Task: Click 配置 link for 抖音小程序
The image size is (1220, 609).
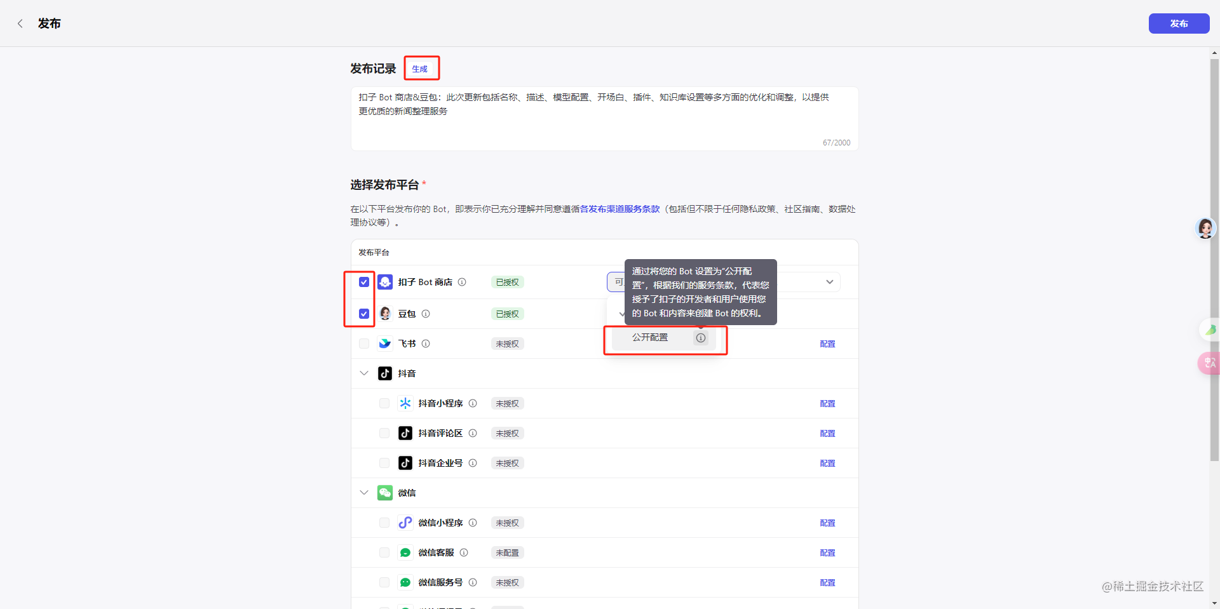Action: point(827,403)
